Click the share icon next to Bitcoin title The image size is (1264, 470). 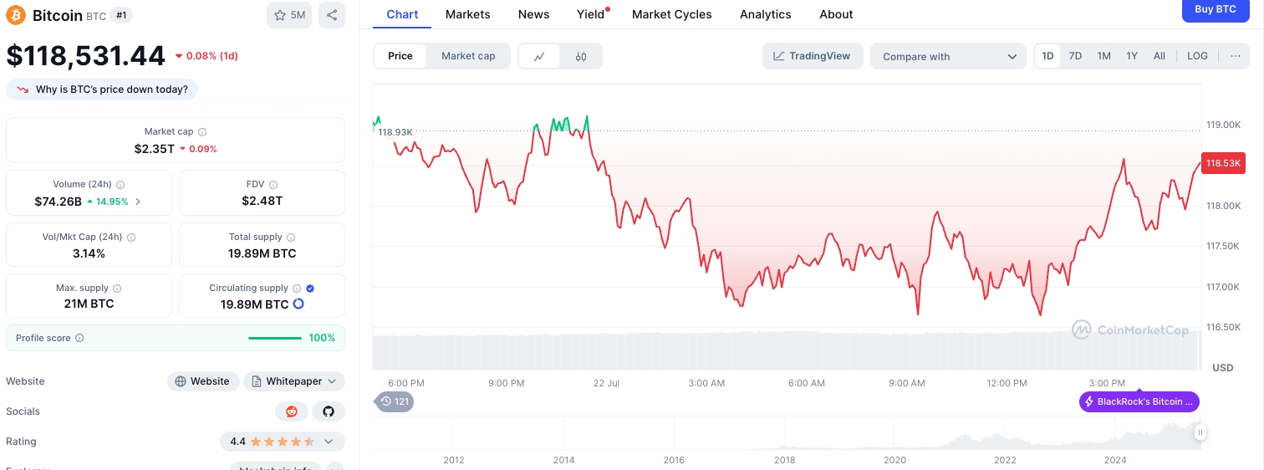pyautogui.click(x=332, y=15)
